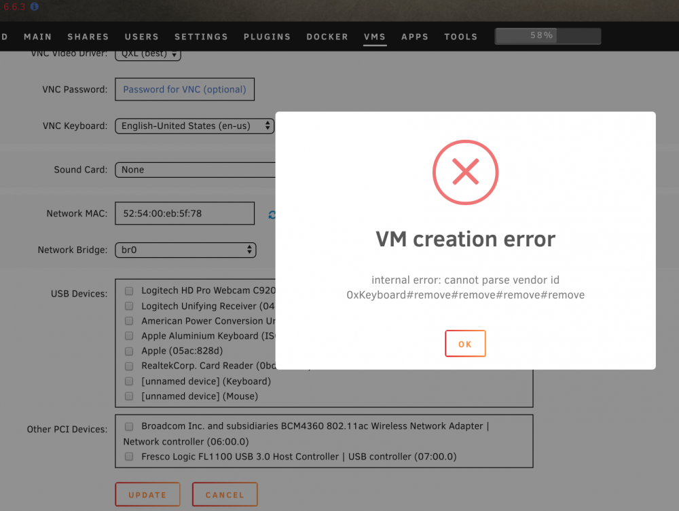Check RealtekCorp. Card Reader
The image size is (679, 511).
129,366
